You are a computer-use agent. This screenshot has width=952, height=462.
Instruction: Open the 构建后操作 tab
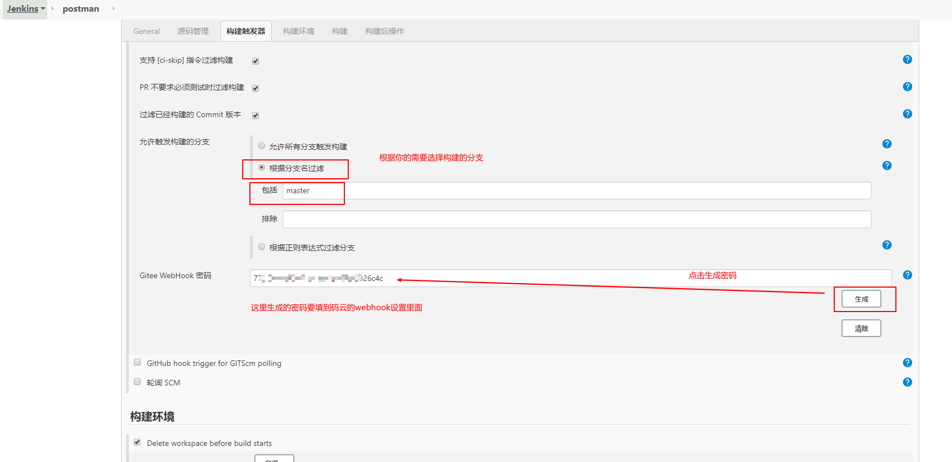(384, 31)
